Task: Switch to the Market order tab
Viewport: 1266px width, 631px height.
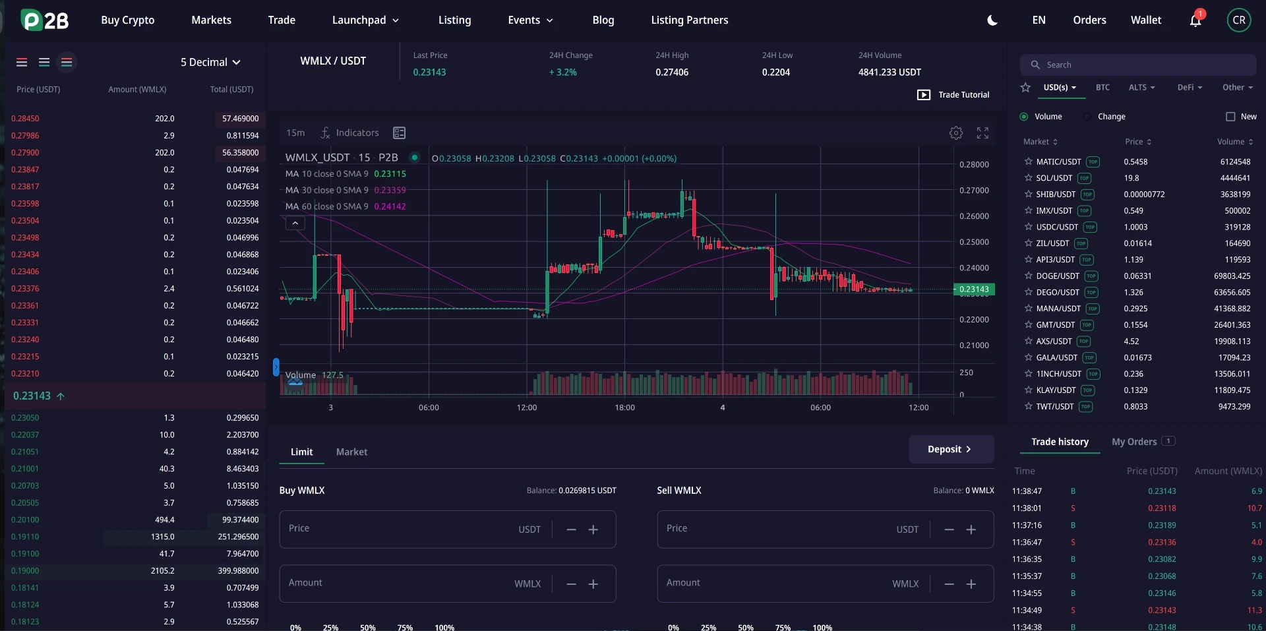Action: point(351,452)
